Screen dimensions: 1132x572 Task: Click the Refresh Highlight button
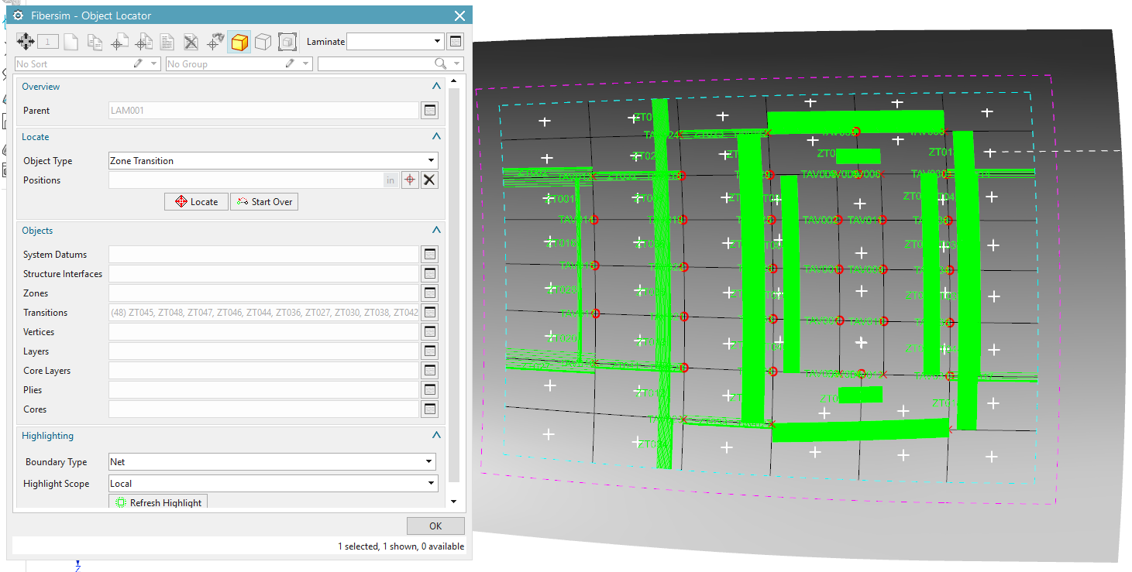pos(158,502)
